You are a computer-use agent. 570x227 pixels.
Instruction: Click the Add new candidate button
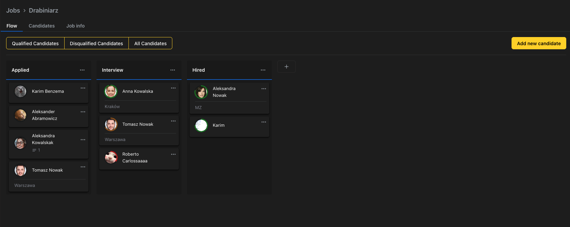click(539, 43)
